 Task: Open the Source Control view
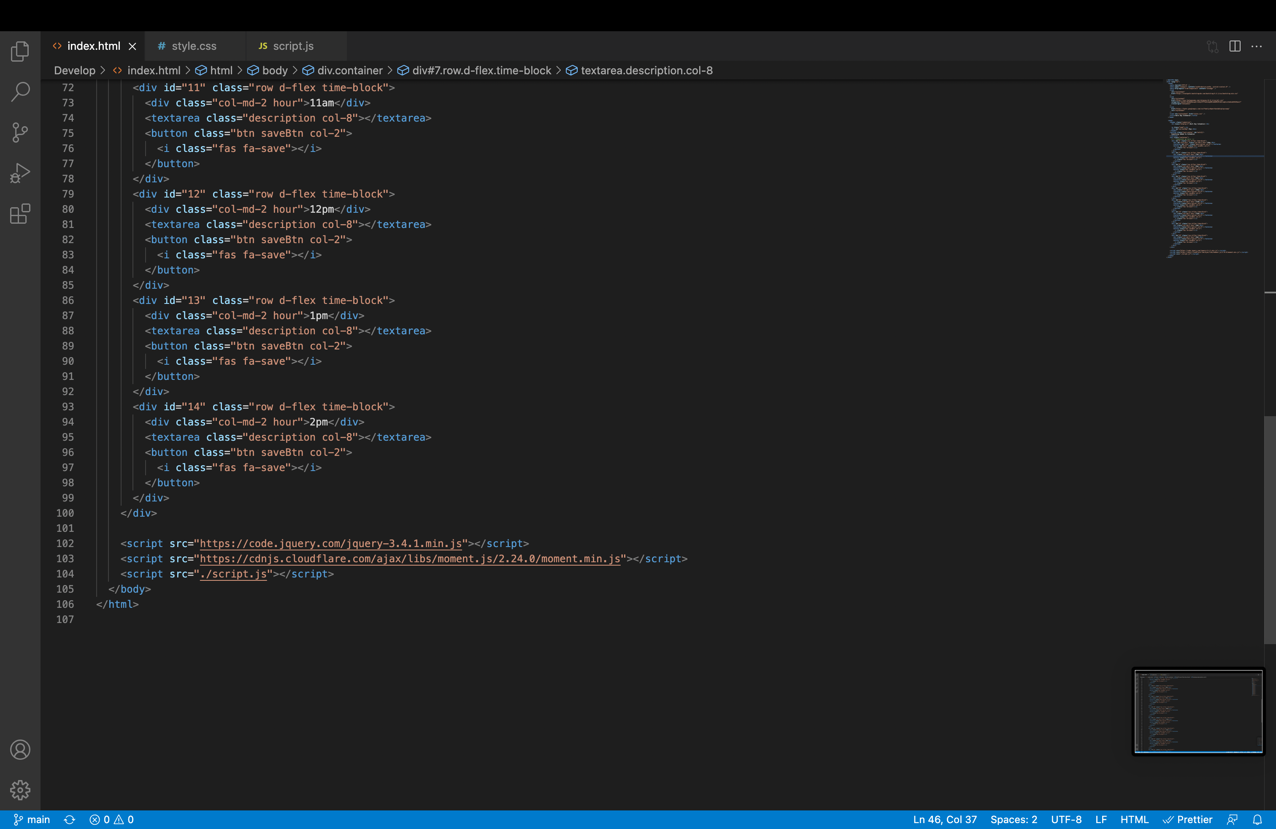(x=20, y=133)
